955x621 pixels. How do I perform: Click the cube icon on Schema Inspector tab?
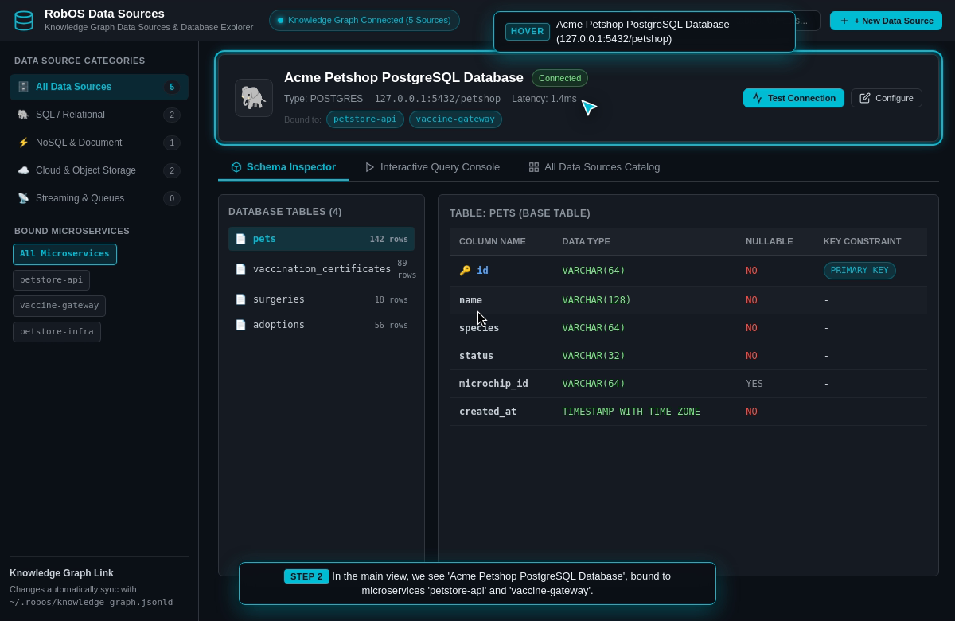point(236,167)
